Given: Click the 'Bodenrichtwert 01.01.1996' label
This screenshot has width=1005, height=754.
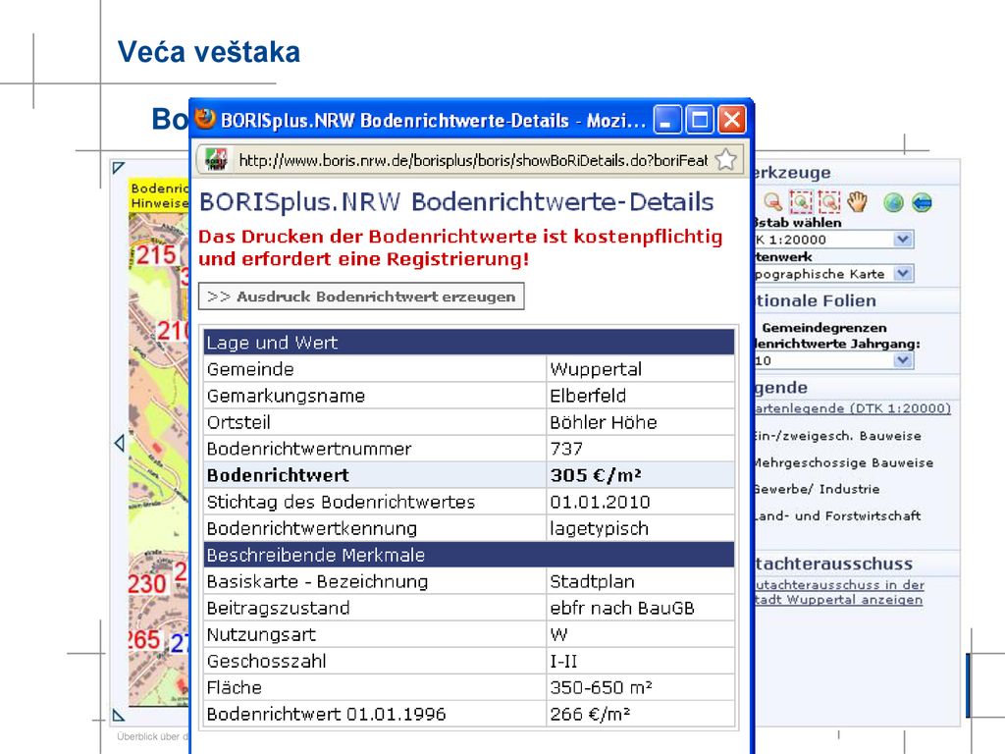Looking at the screenshot, I should point(326,714).
